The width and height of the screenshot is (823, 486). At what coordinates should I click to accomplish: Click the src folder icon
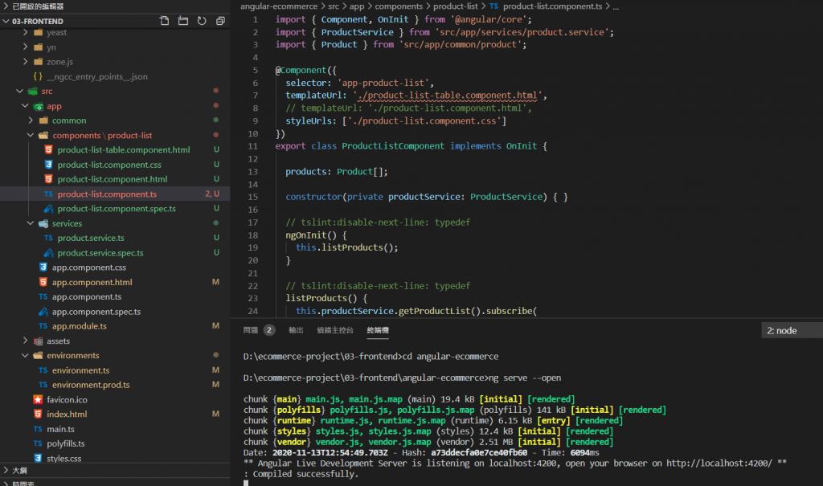tap(32, 92)
